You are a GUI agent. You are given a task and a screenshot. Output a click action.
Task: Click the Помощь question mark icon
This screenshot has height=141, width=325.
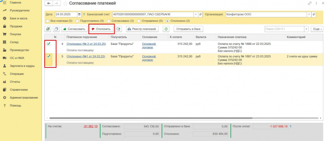[x=4, y=106]
